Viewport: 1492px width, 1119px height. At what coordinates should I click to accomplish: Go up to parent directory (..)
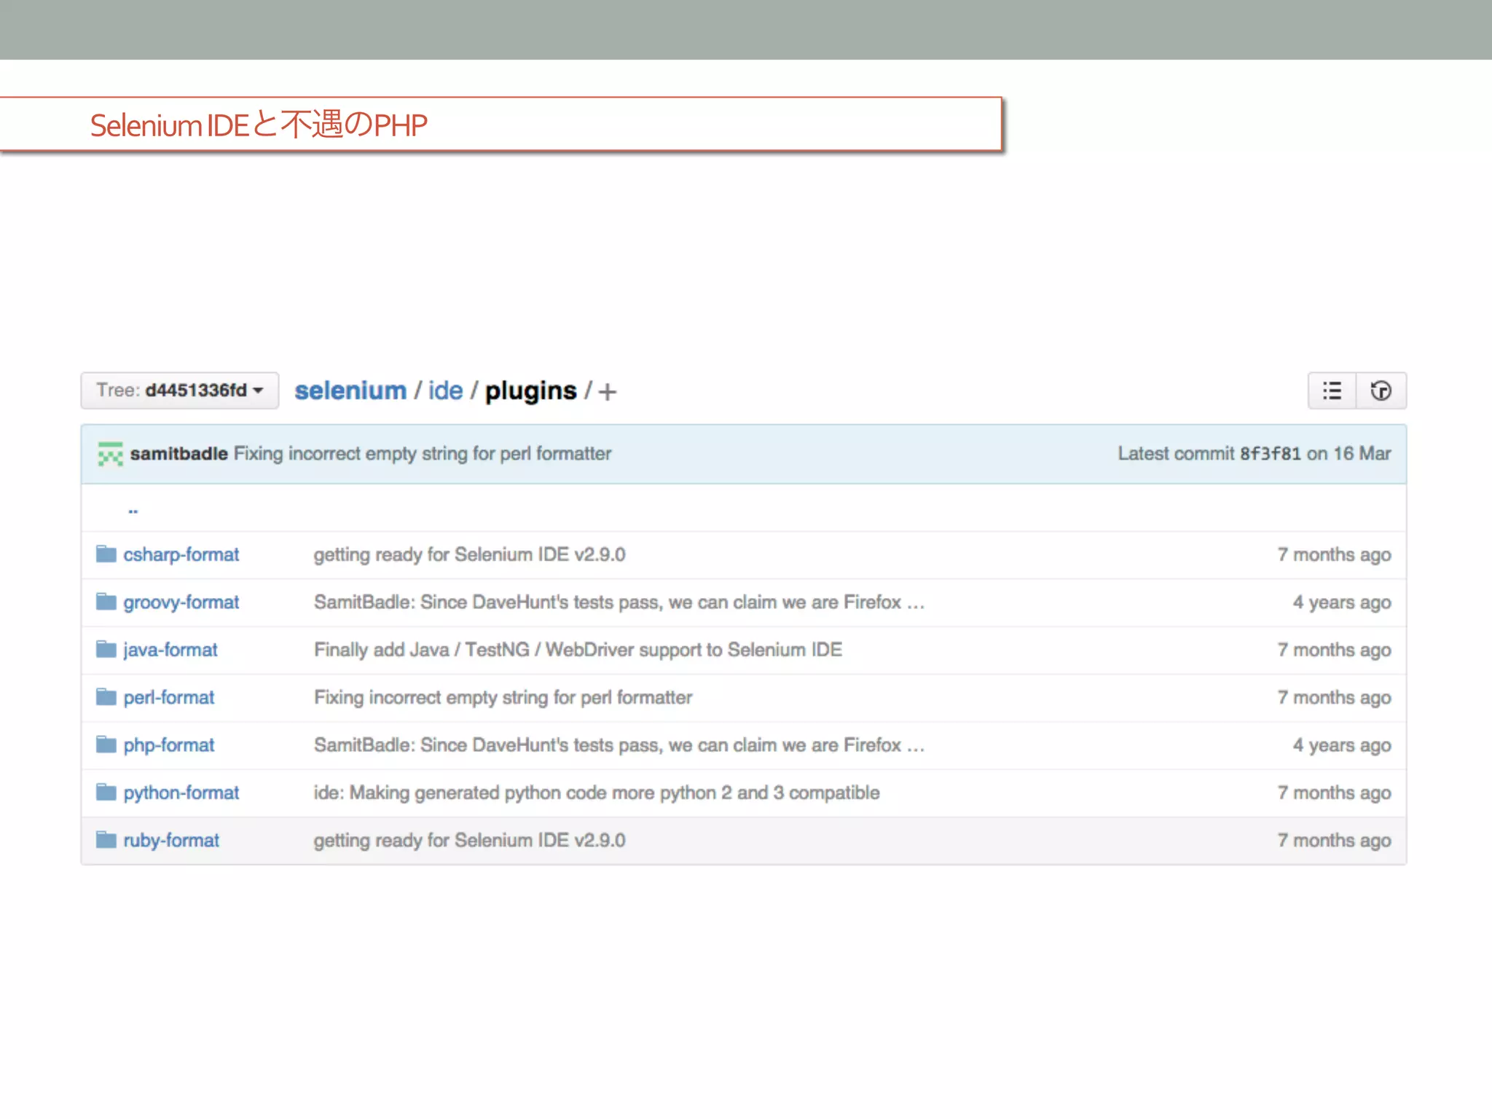click(x=133, y=510)
